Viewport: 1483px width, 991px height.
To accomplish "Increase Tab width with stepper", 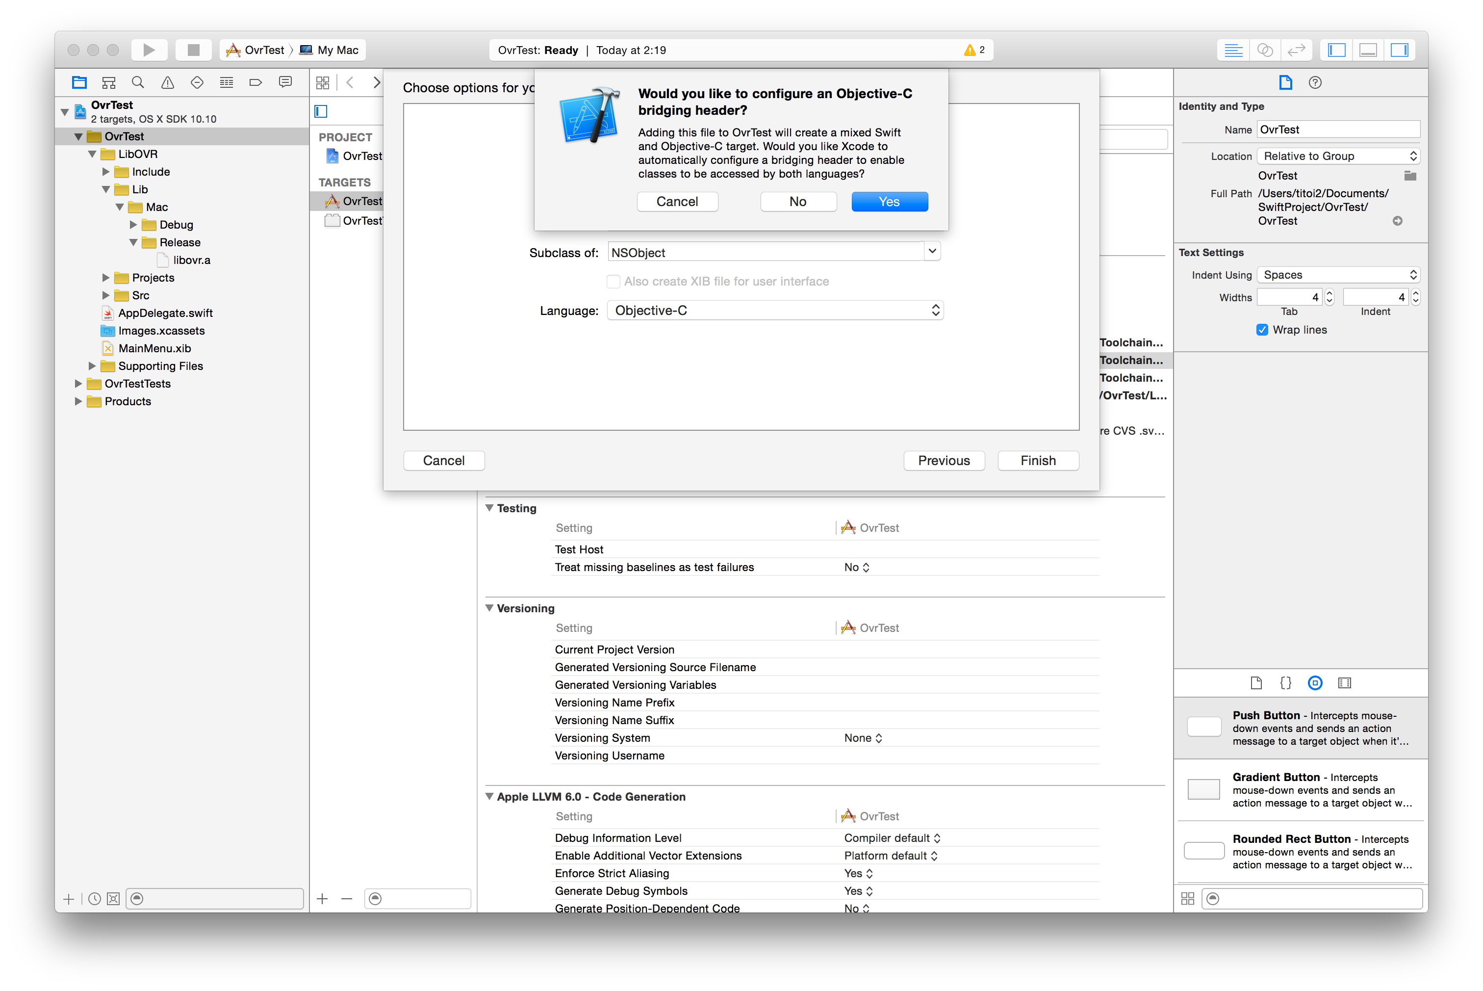I will 1330,292.
